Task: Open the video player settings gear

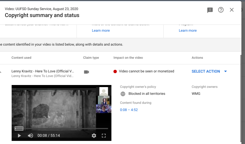Action: tap(94, 135)
